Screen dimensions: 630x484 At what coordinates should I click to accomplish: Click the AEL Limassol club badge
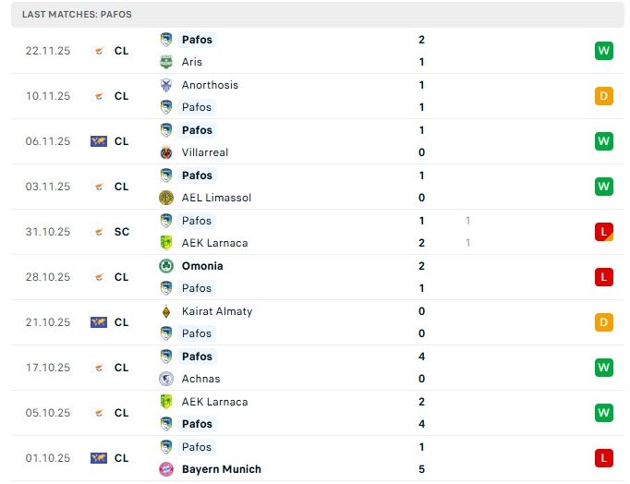point(166,198)
